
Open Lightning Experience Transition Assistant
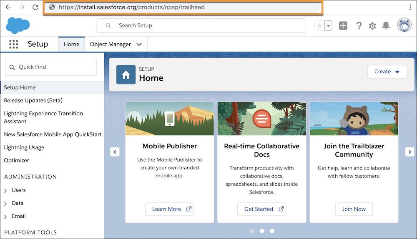pos(43,117)
